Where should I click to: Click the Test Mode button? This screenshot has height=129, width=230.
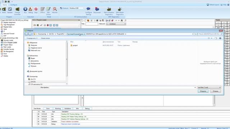coord(37,109)
